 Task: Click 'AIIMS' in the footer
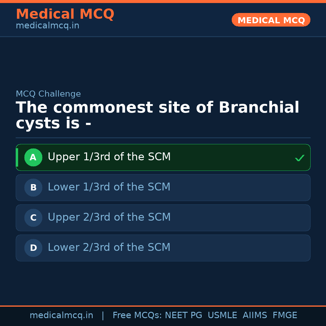click(x=255, y=315)
